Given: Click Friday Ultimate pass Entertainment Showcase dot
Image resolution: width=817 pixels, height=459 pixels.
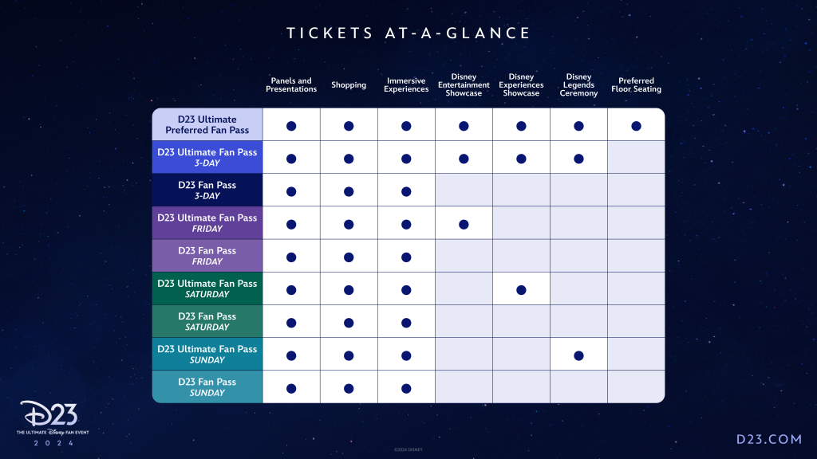Looking at the screenshot, I should click(464, 224).
